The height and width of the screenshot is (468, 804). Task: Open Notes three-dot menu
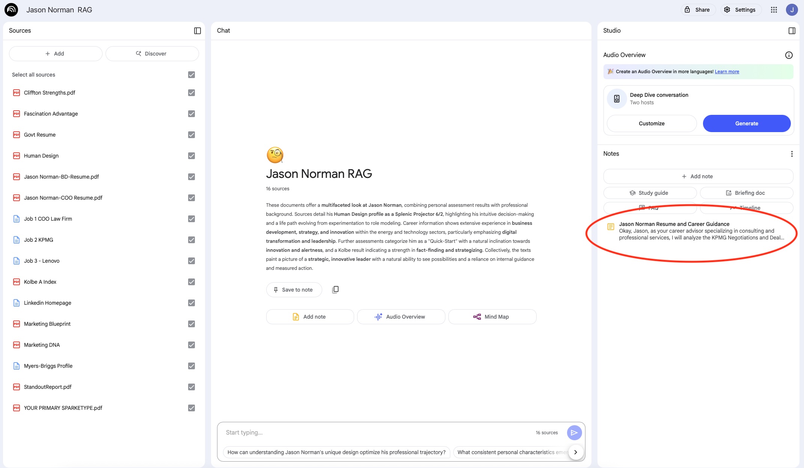(x=792, y=154)
